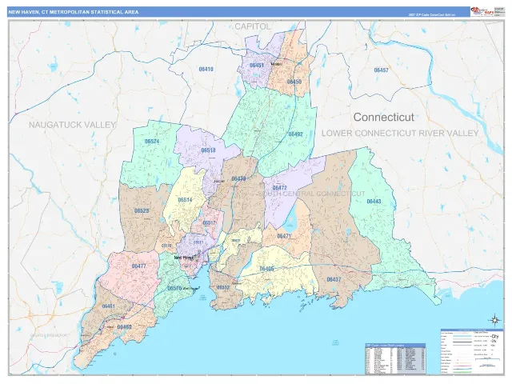Select ZIP code label 06437
This screenshot has width=512, height=384.
334,279
